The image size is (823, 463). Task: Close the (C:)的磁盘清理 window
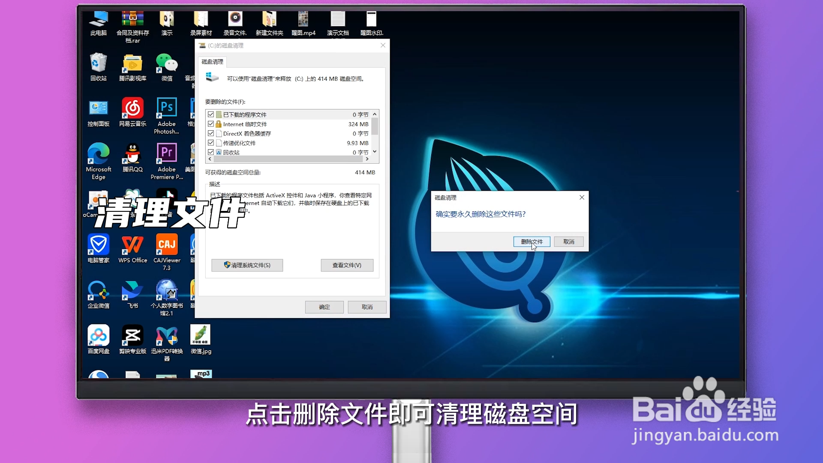(x=383, y=45)
